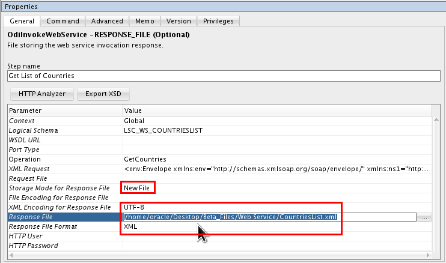Browse for Response File with ellipsis button
Image resolution: width=446 pixels, height=263 pixels.
tap(424, 217)
